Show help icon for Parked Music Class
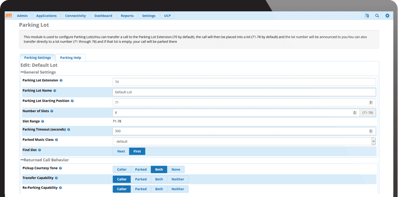The width and height of the screenshot is (398, 197). [56, 139]
